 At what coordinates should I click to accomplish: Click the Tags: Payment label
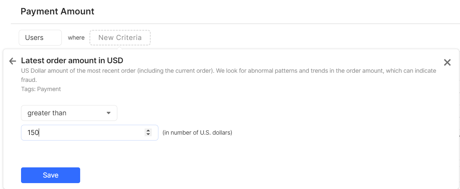(x=41, y=89)
